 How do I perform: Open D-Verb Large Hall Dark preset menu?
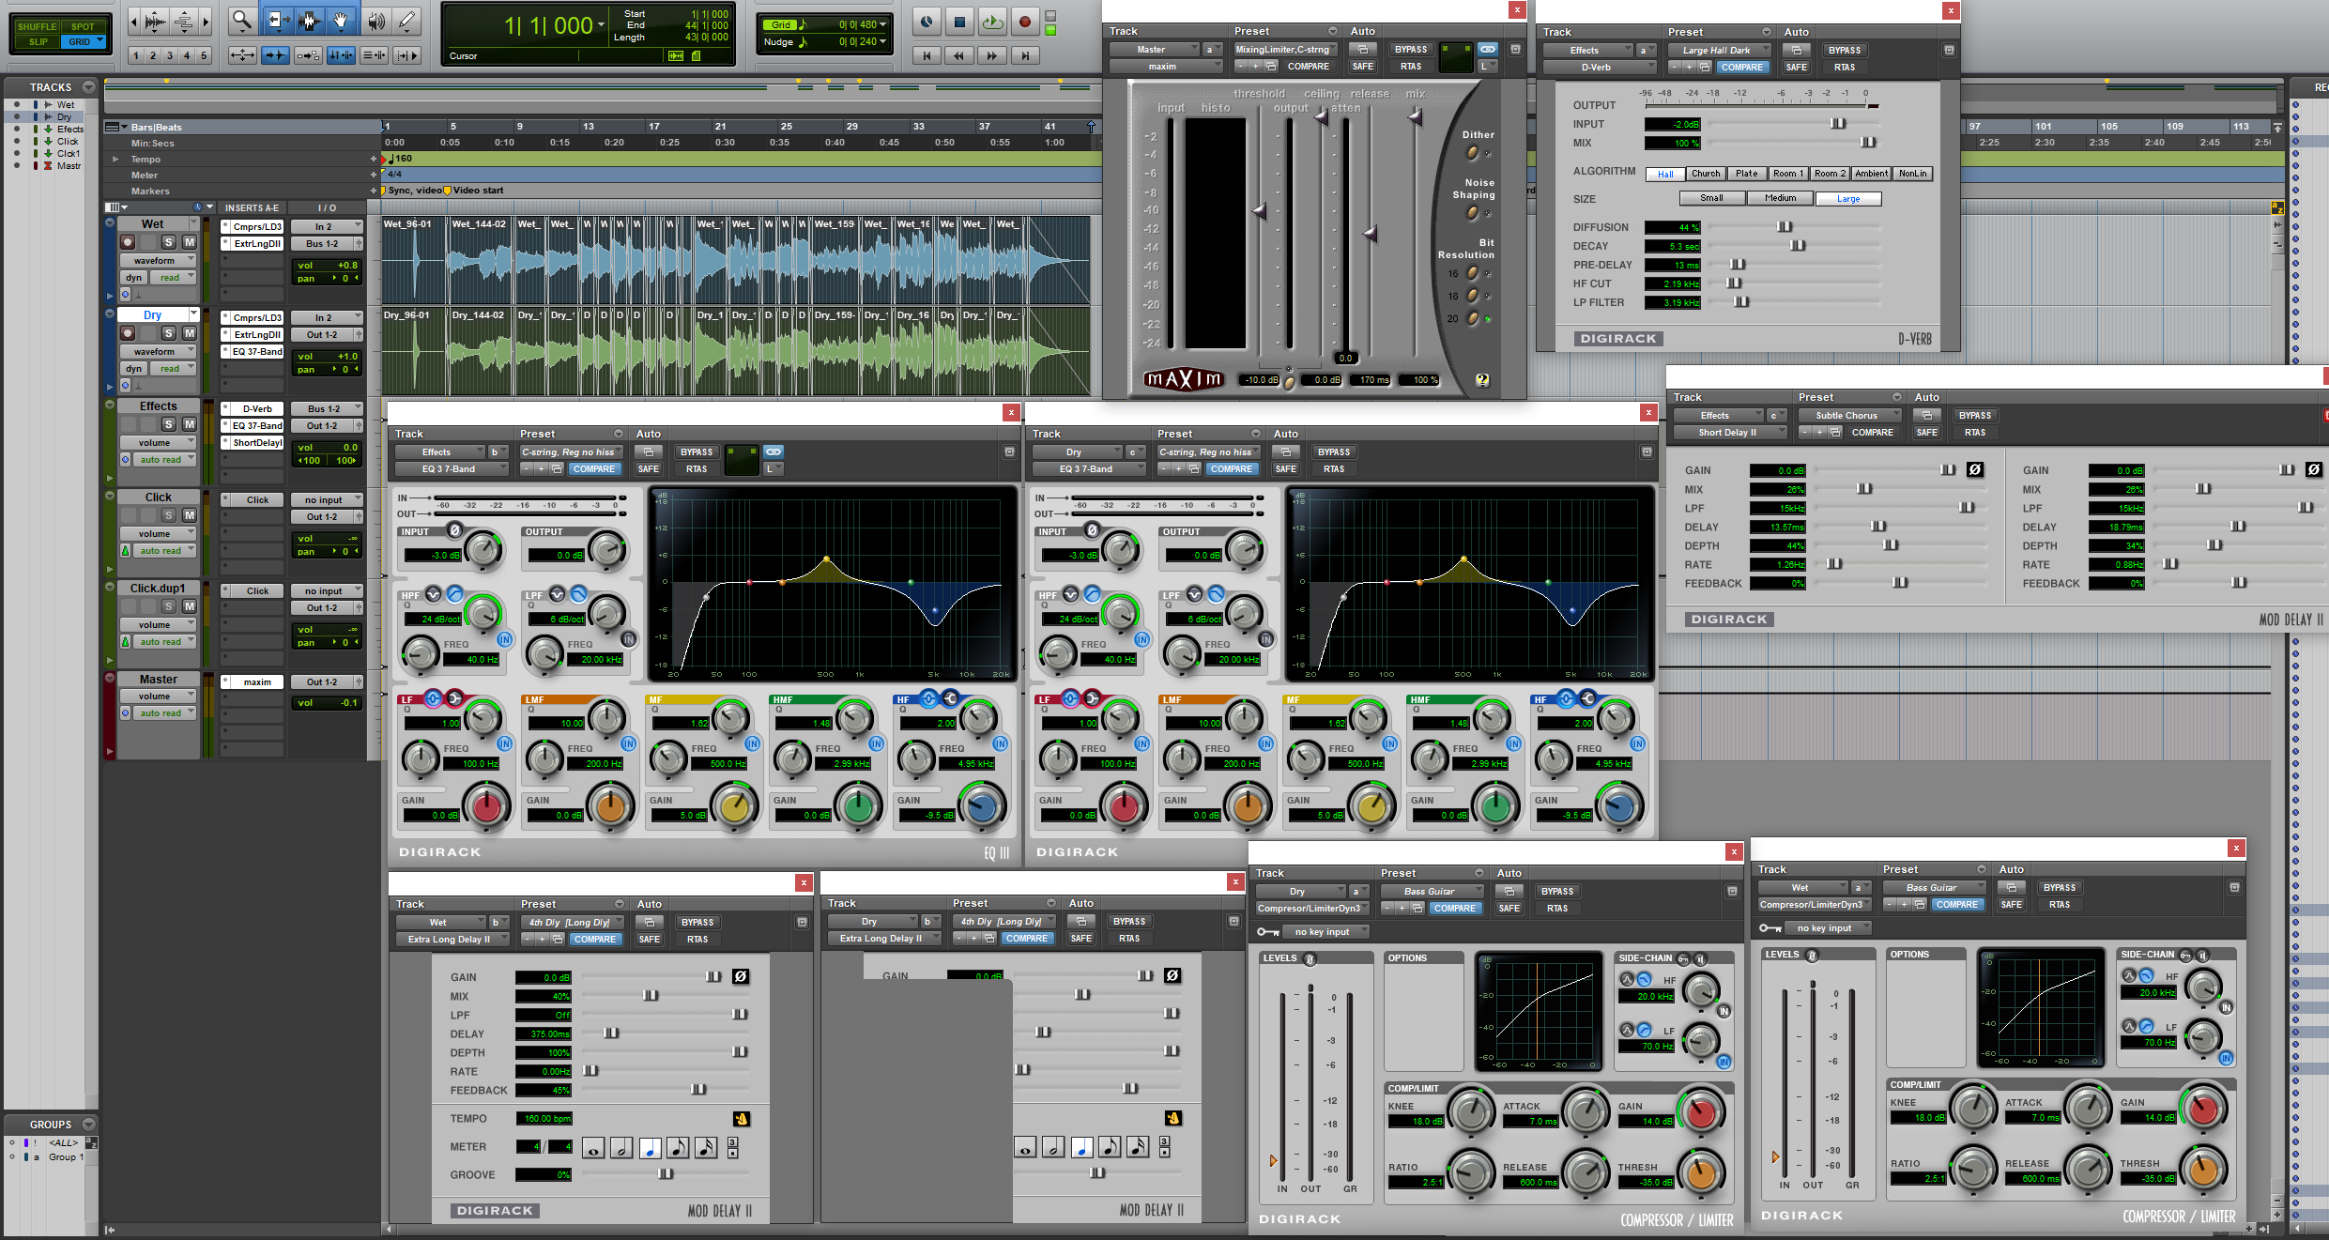pos(1720,51)
